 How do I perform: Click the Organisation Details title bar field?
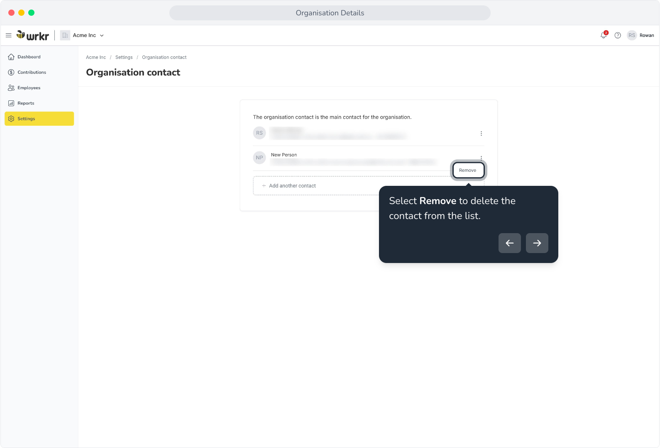pos(330,13)
